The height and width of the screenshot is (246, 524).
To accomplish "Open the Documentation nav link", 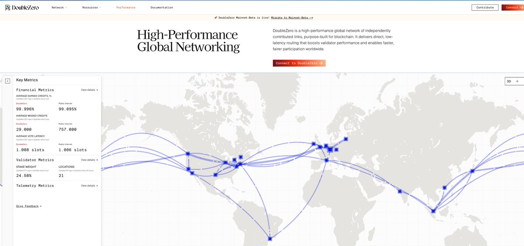I will click(x=162, y=7).
